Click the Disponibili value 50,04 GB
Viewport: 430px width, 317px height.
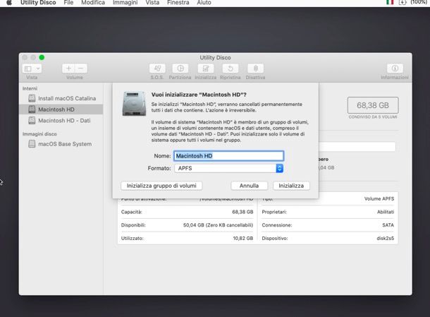[x=218, y=225]
